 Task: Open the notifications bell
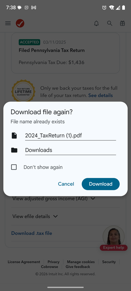coord(96,23)
